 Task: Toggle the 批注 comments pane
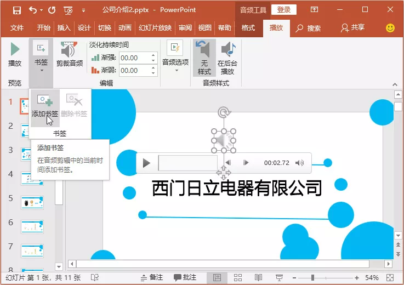185,277
